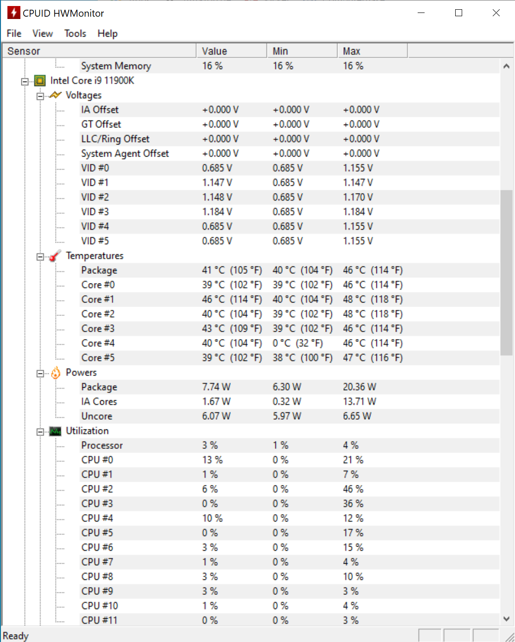
Task: Open the View menu
Action: pyautogui.click(x=43, y=33)
